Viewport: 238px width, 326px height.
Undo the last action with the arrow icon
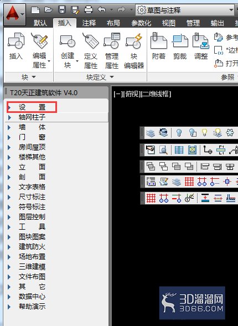point(102,9)
